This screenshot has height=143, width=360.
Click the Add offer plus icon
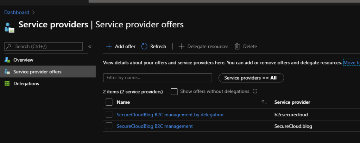[x=109, y=46]
